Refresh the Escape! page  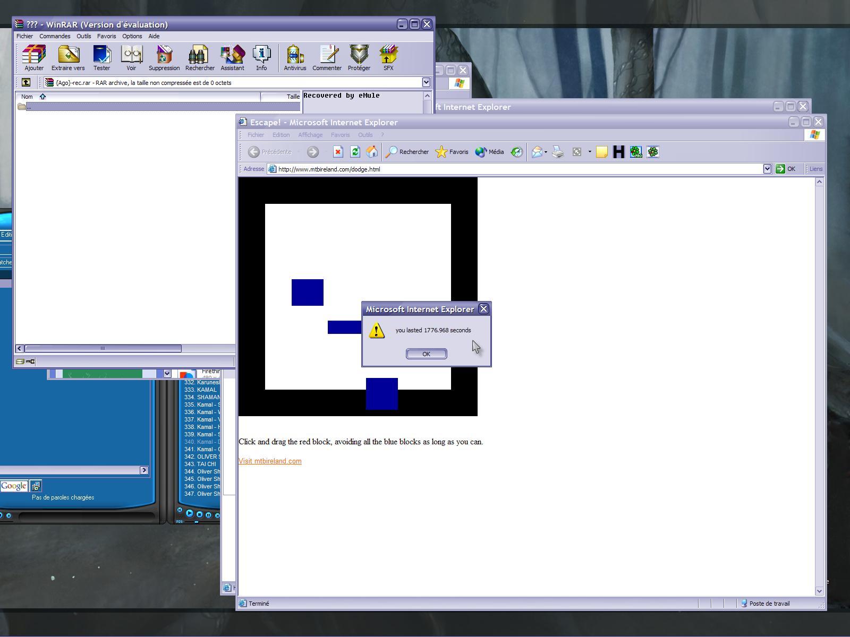pos(355,152)
